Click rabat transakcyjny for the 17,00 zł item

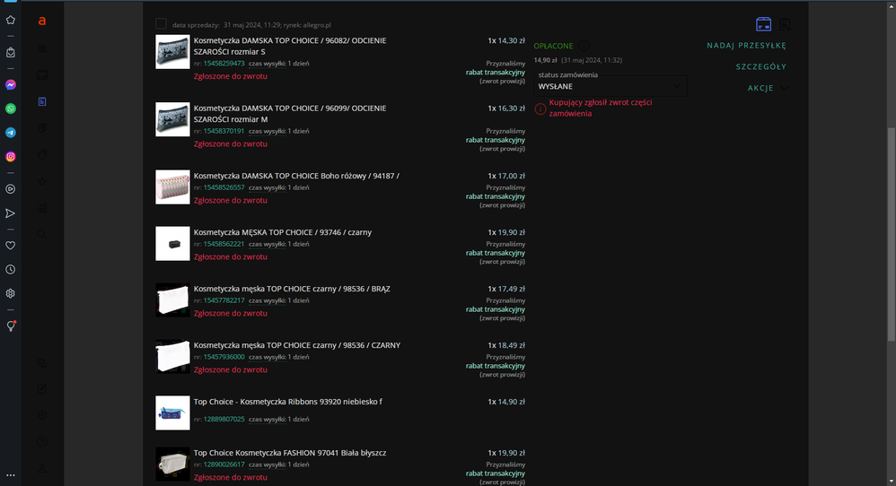(x=495, y=196)
